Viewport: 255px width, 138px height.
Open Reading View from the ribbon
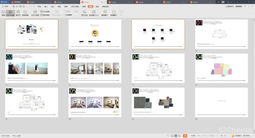[x=25, y=13]
